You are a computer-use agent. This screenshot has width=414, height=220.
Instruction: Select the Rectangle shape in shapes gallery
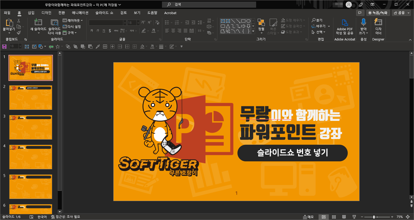[243, 21]
